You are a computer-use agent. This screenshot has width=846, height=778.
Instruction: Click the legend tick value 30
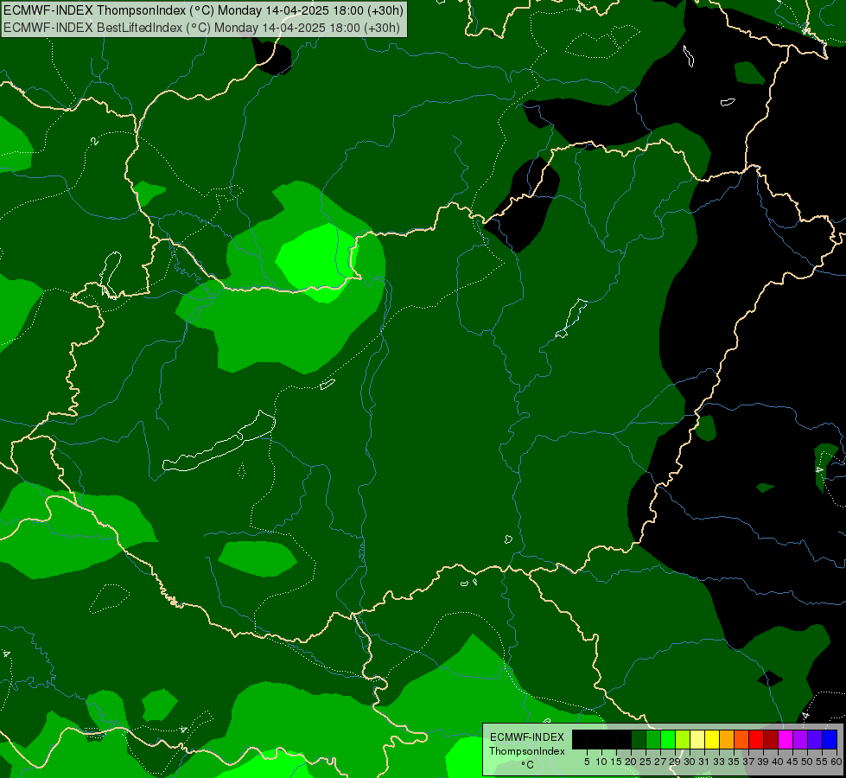pos(690,762)
